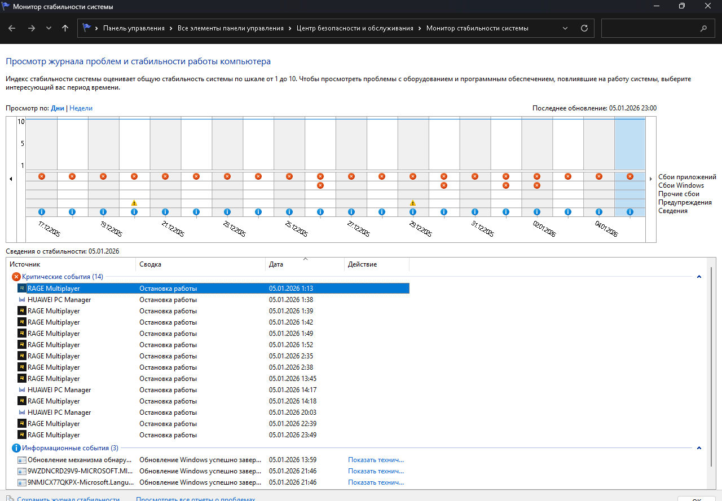Select the RAGE Multiplayer row dated 05.01.2026 13:45

213,379
